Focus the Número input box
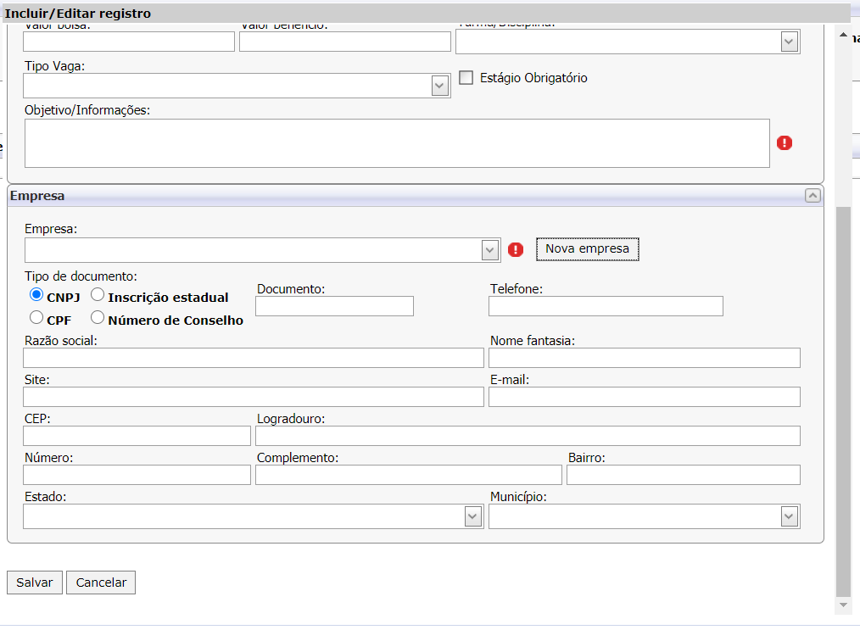 [137, 475]
